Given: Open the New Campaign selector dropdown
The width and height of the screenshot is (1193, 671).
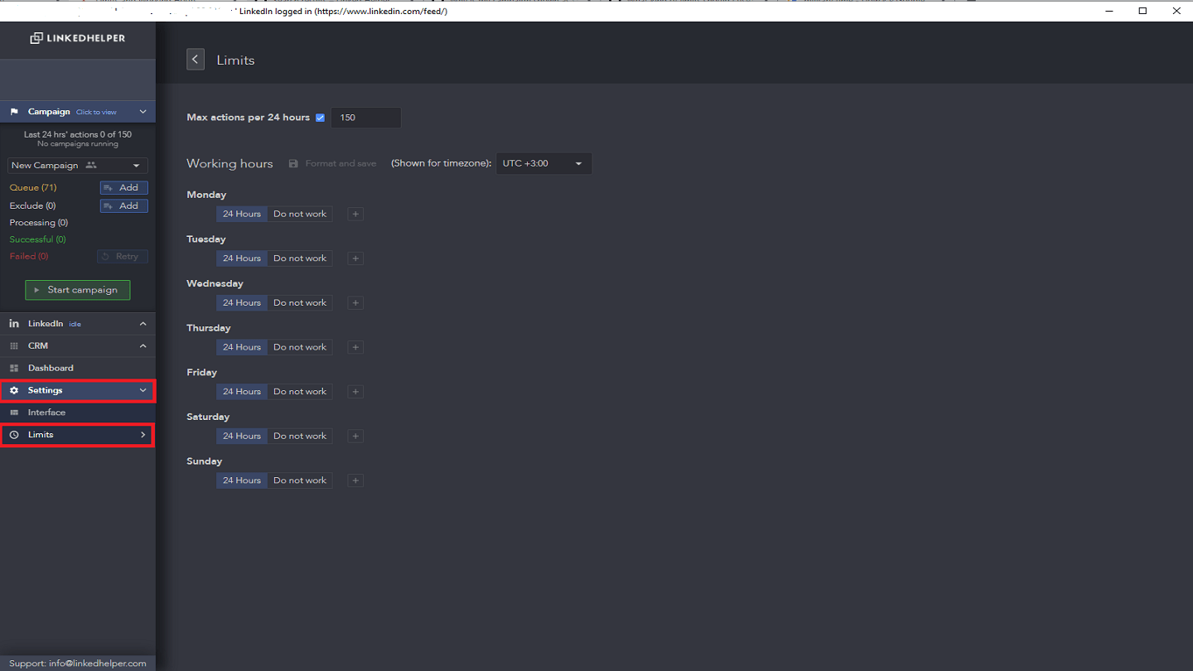Looking at the screenshot, I should (x=78, y=166).
